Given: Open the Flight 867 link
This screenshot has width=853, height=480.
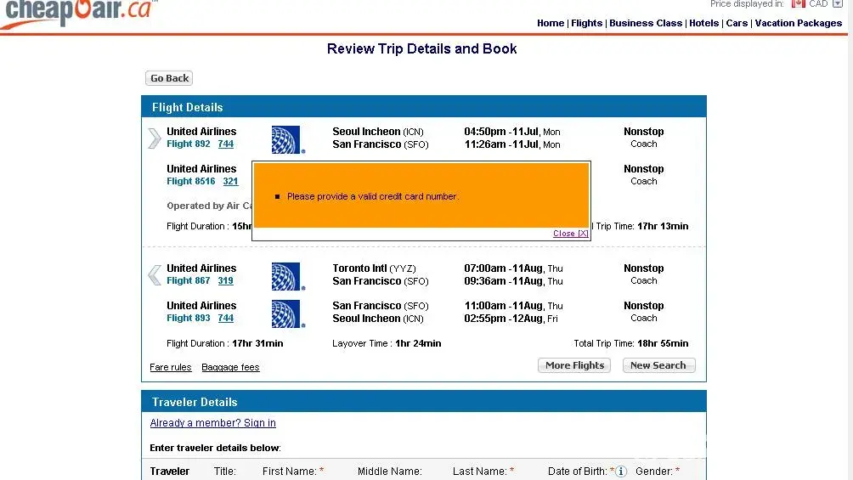Looking at the screenshot, I should point(189,280).
